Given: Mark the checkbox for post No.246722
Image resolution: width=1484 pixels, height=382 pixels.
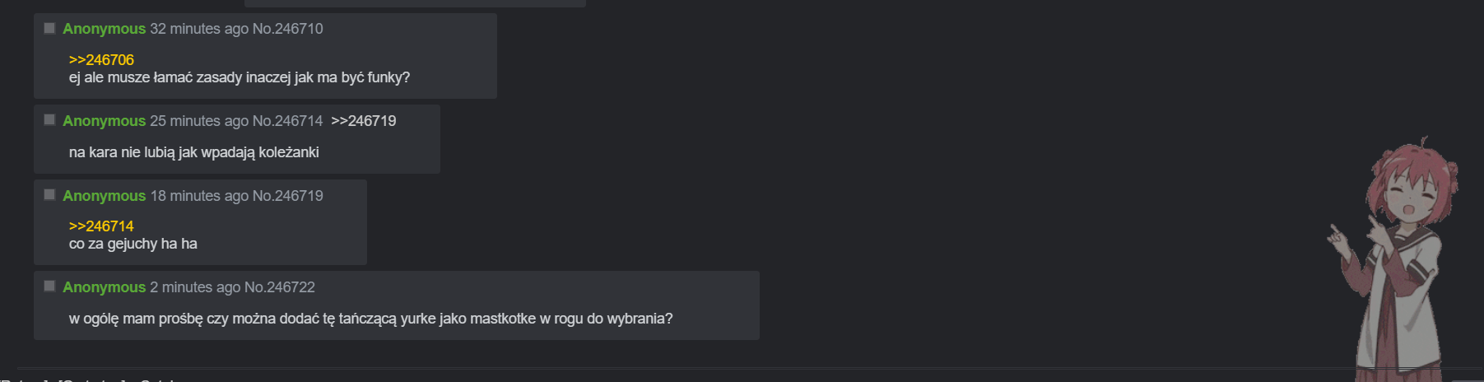Looking at the screenshot, I should [49, 286].
